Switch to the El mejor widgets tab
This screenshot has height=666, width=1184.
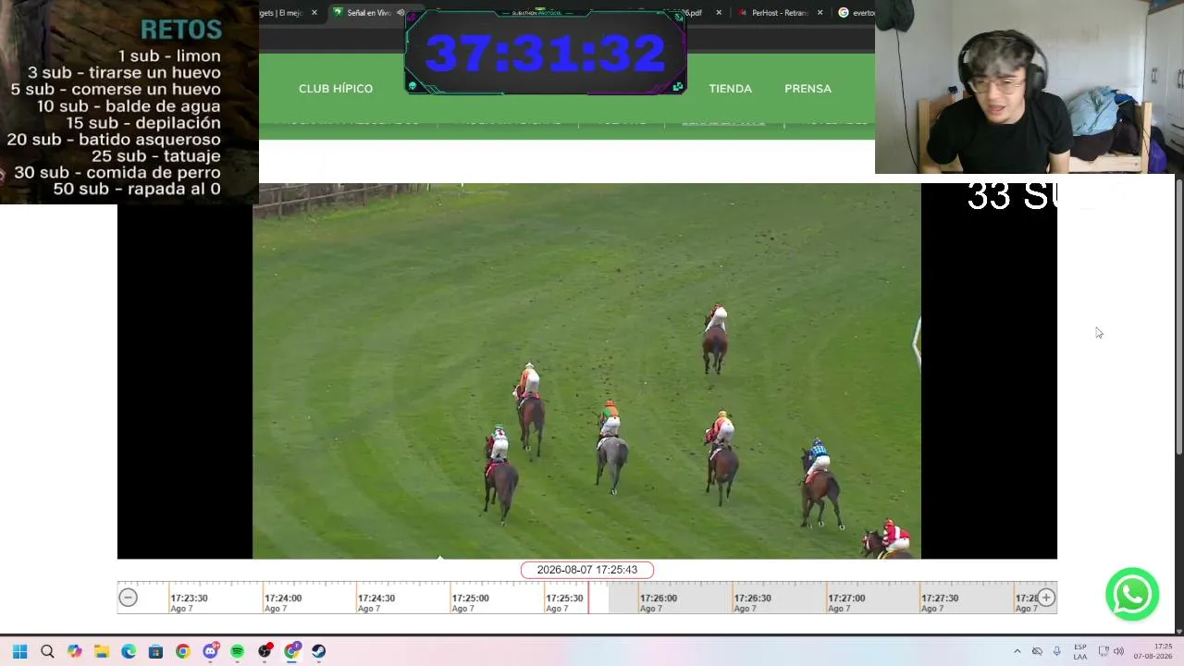[x=282, y=13]
